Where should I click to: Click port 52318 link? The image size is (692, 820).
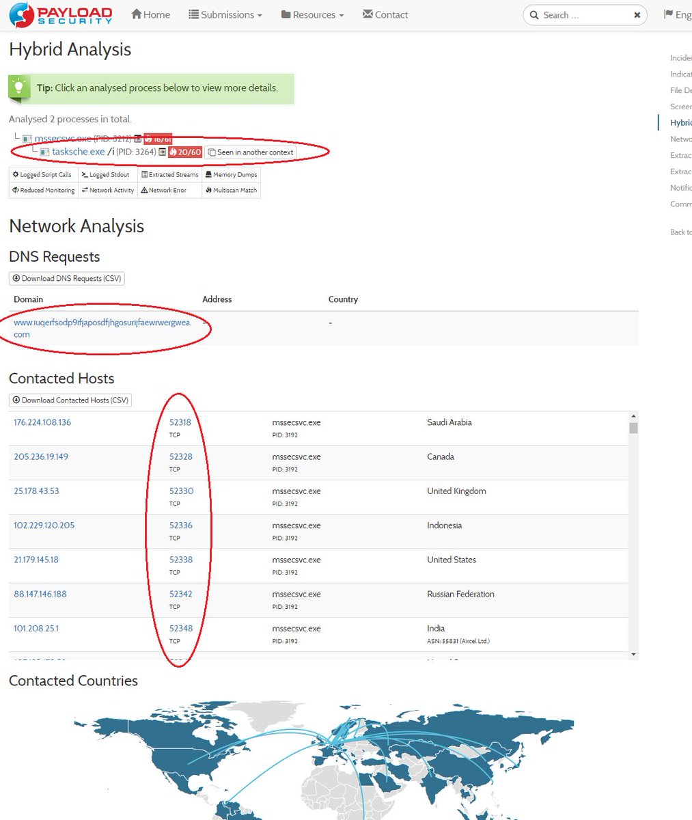pos(181,422)
